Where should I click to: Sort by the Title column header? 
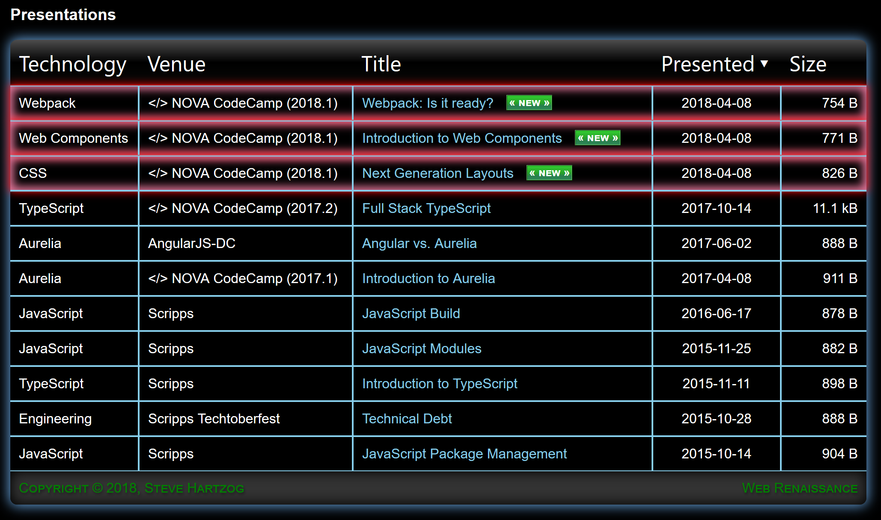click(x=381, y=64)
